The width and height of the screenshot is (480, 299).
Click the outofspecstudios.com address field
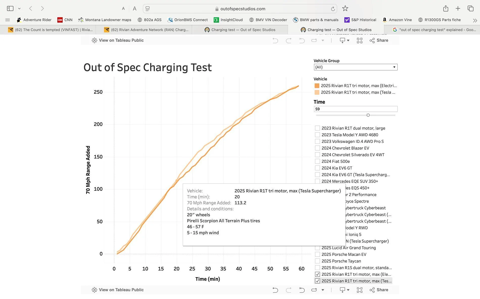pyautogui.click(x=240, y=9)
